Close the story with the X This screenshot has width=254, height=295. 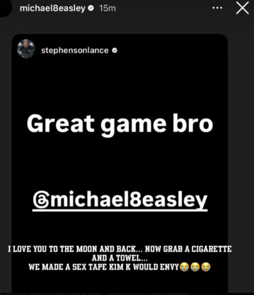pyautogui.click(x=243, y=8)
